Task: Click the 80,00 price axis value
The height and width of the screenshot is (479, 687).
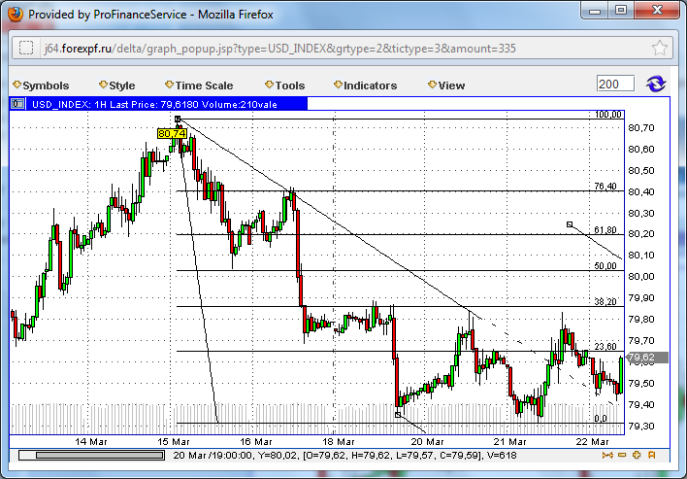Action: click(x=641, y=276)
